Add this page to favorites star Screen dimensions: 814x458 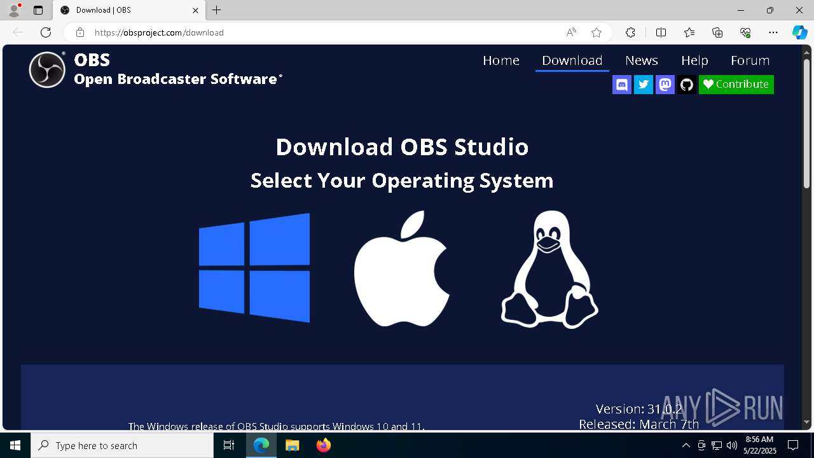click(x=597, y=32)
